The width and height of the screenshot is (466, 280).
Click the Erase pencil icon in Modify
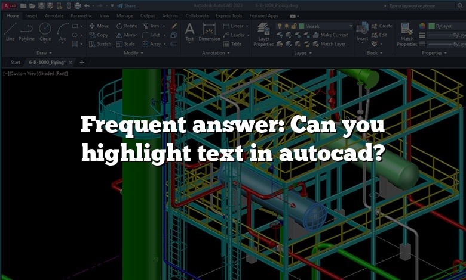174,26
